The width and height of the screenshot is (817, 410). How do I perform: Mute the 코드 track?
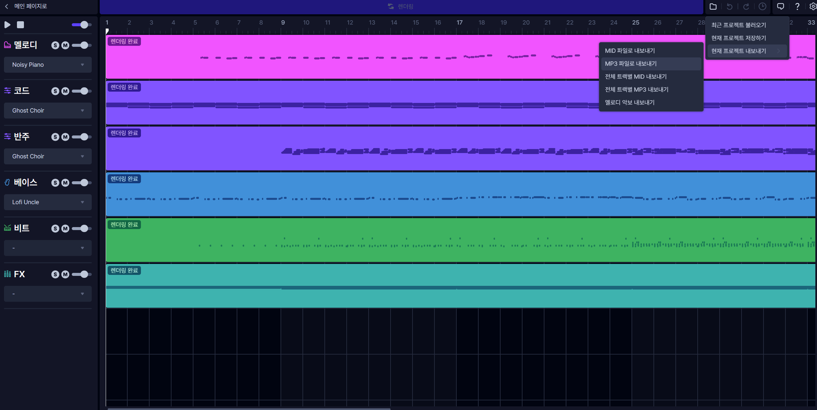pos(65,91)
